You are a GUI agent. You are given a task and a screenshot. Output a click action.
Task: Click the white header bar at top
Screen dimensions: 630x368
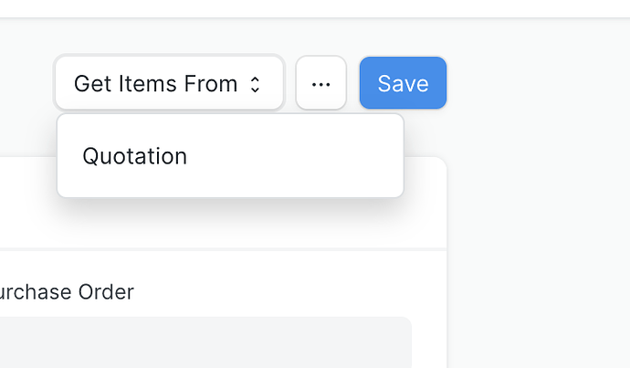tap(315, 8)
